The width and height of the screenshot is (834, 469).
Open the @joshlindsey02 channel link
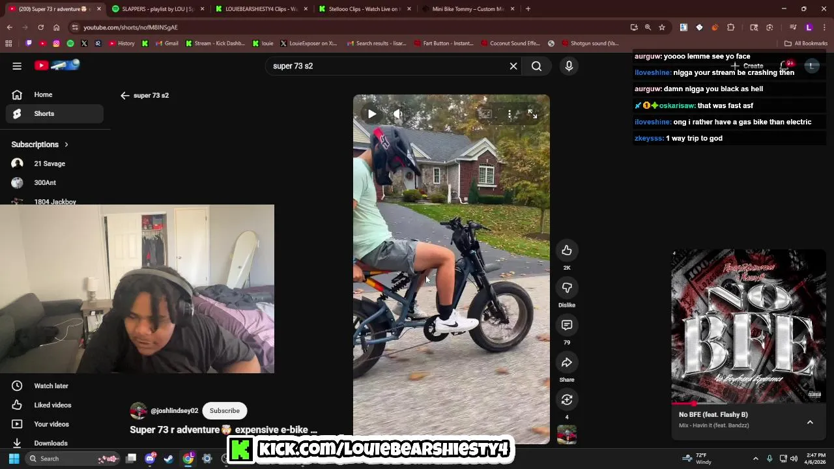click(174, 411)
